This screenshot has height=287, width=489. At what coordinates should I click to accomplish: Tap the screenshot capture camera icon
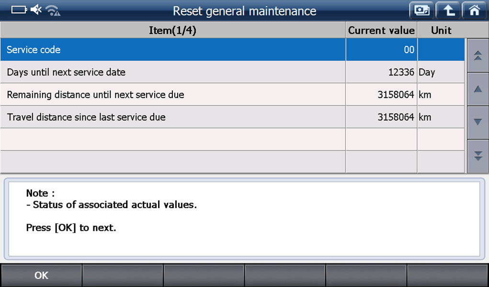point(421,10)
